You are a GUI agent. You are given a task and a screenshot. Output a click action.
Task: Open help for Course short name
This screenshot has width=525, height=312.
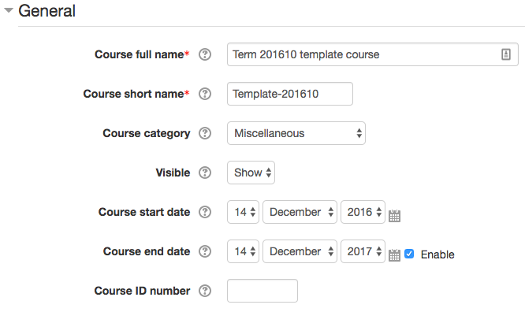tap(205, 94)
